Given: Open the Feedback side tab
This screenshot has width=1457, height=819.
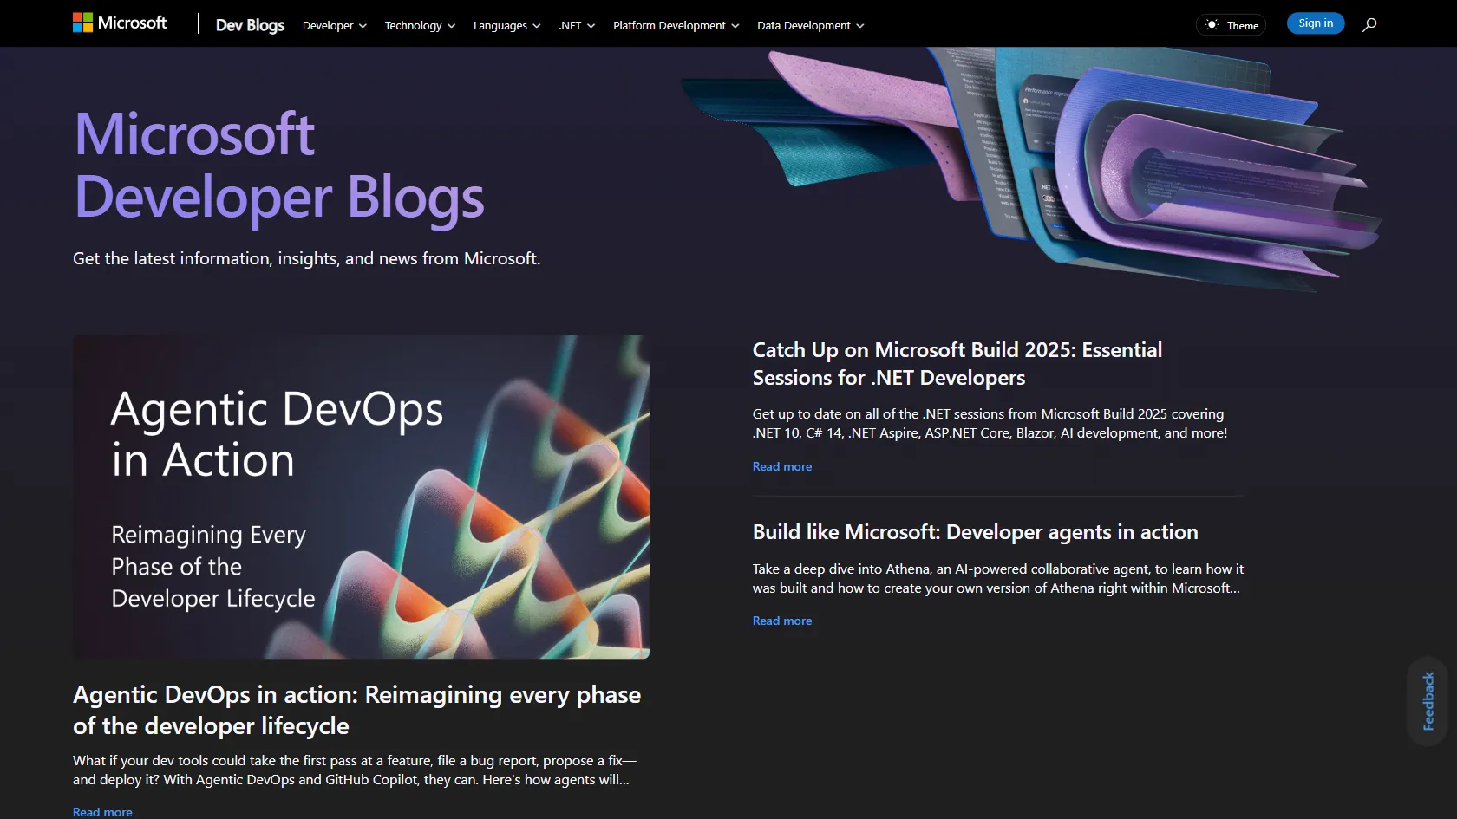Looking at the screenshot, I should click(x=1428, y=701).
